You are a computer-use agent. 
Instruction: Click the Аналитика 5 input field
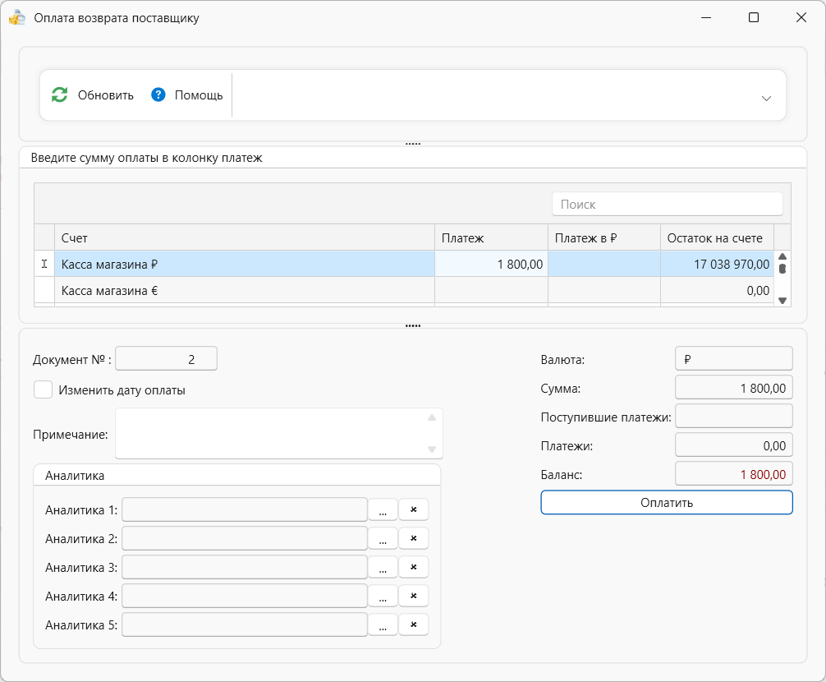point(245,624)
